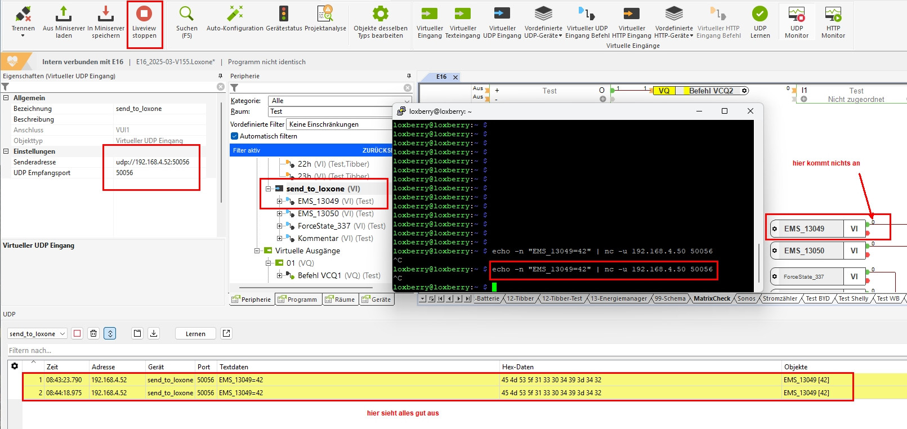Click the Projektanalyse toolbar icon

tap(325, 14)
